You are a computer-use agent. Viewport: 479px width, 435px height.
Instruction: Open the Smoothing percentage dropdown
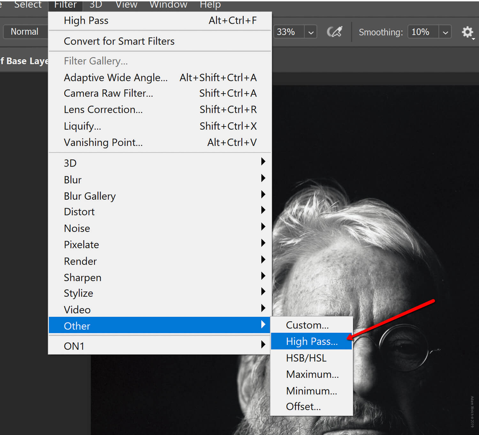445,32
